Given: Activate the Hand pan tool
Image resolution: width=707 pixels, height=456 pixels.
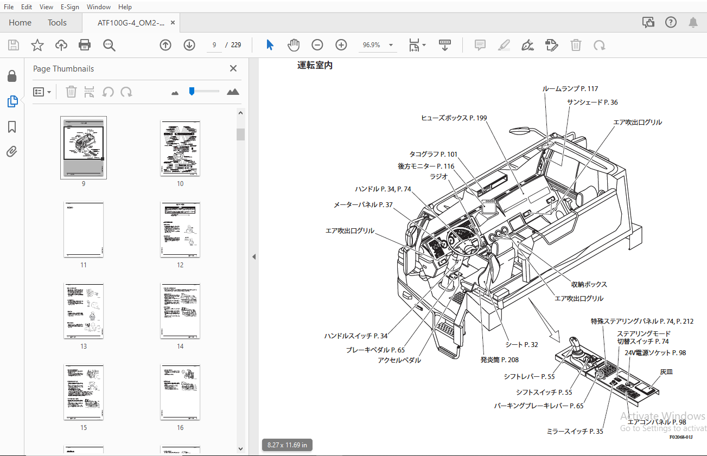Looking at the screenshot, I should pyautogui.click(x=294, y=45).
